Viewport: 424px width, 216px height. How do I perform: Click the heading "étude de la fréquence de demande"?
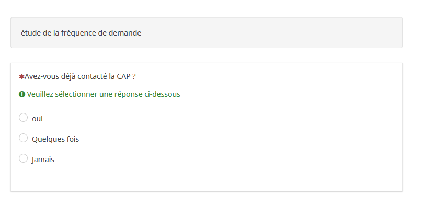[81, 33]
